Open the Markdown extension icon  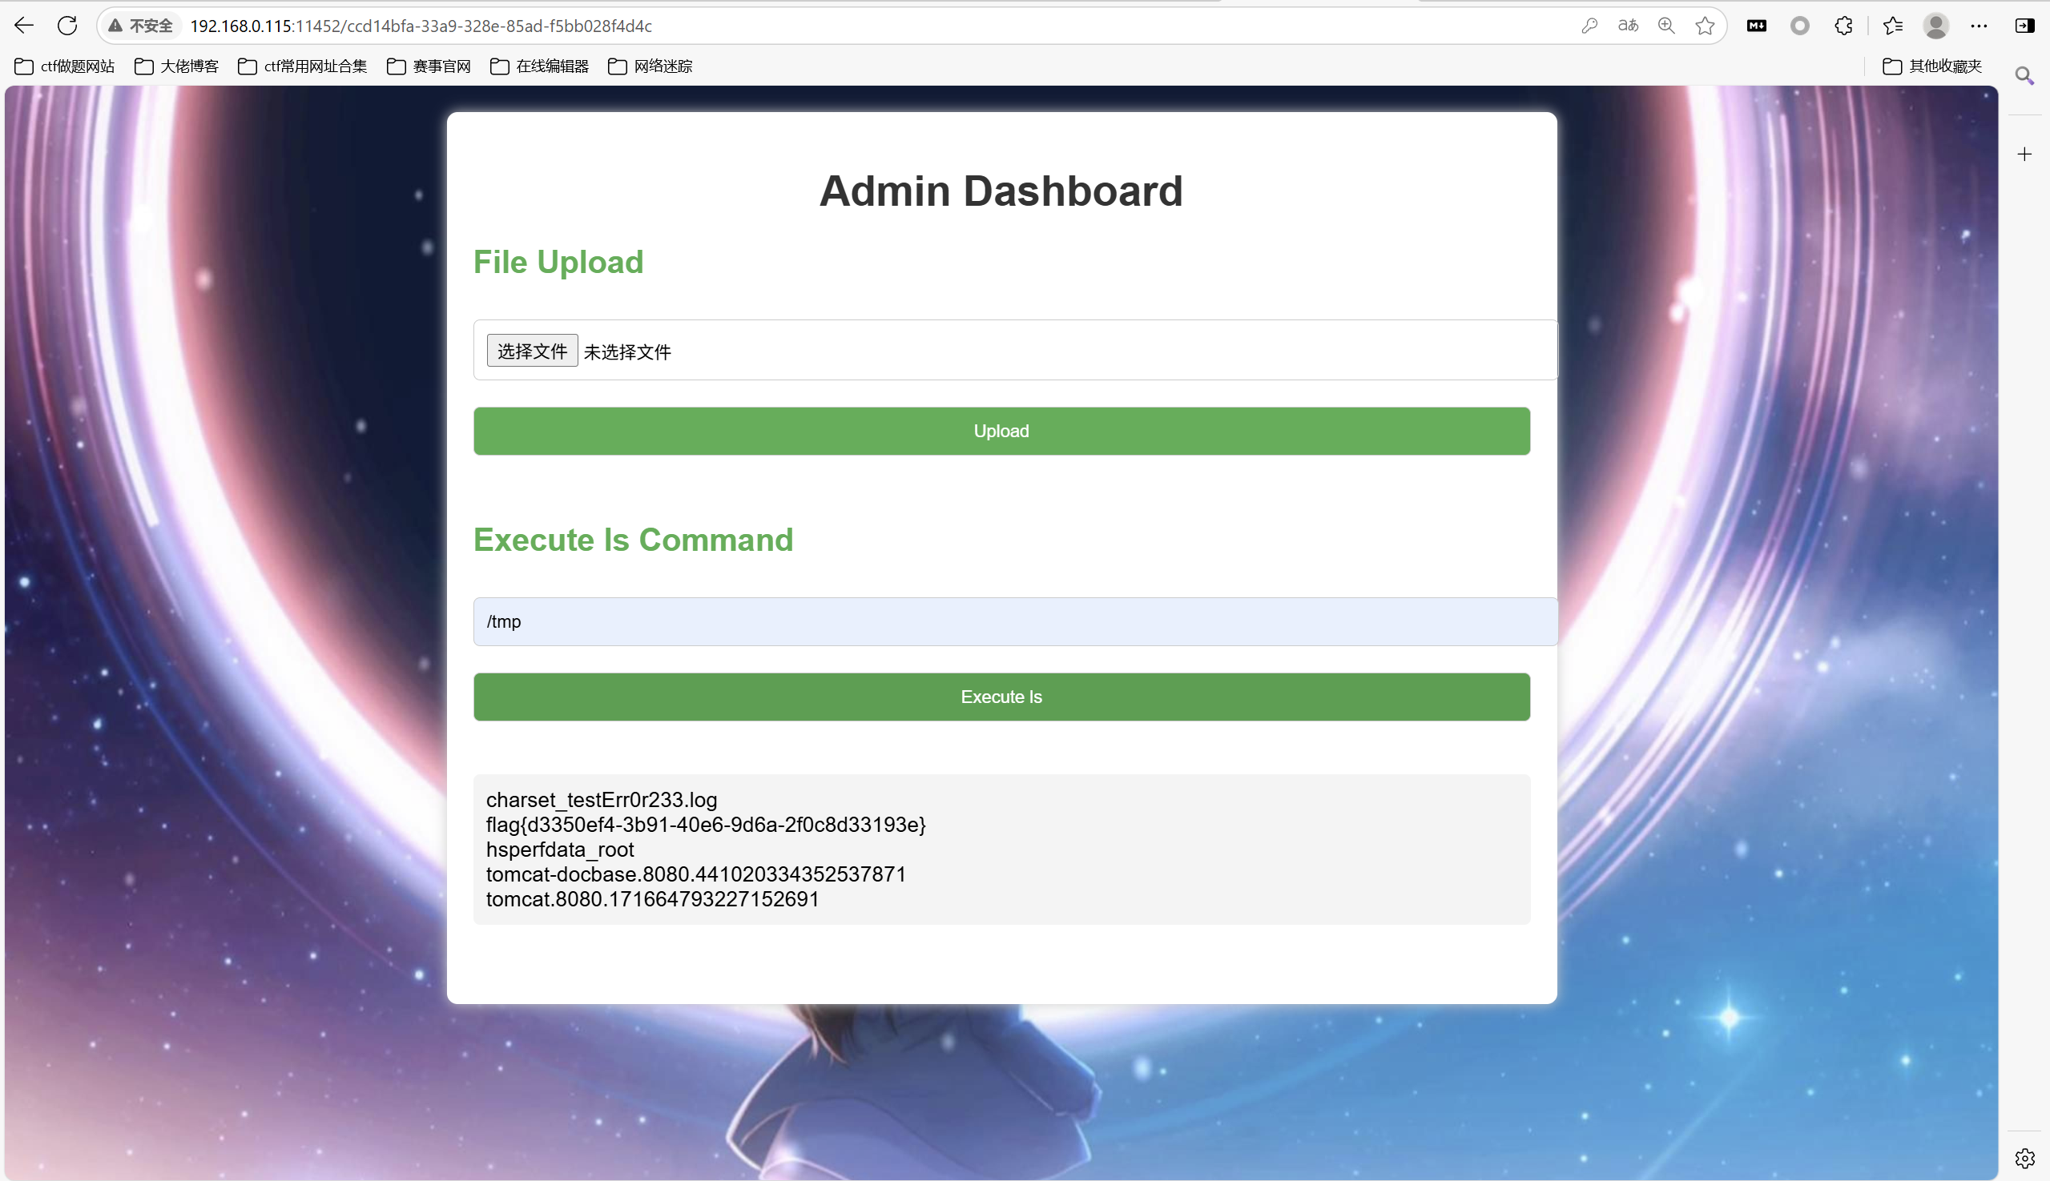(x=1757, y=26)
